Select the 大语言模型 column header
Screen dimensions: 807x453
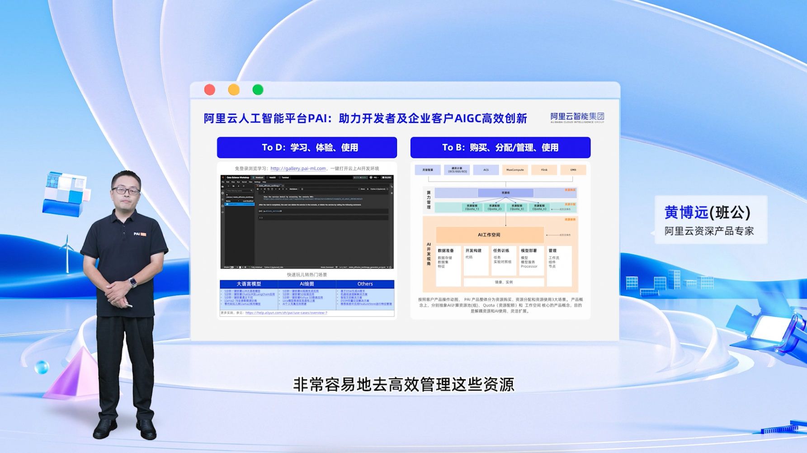(x=249, y=284)
